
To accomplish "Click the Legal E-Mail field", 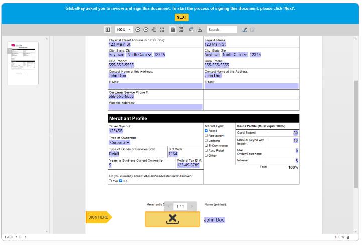I will pos(252,86).
